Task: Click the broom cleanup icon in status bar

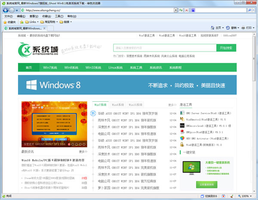Action: [232, 196]
